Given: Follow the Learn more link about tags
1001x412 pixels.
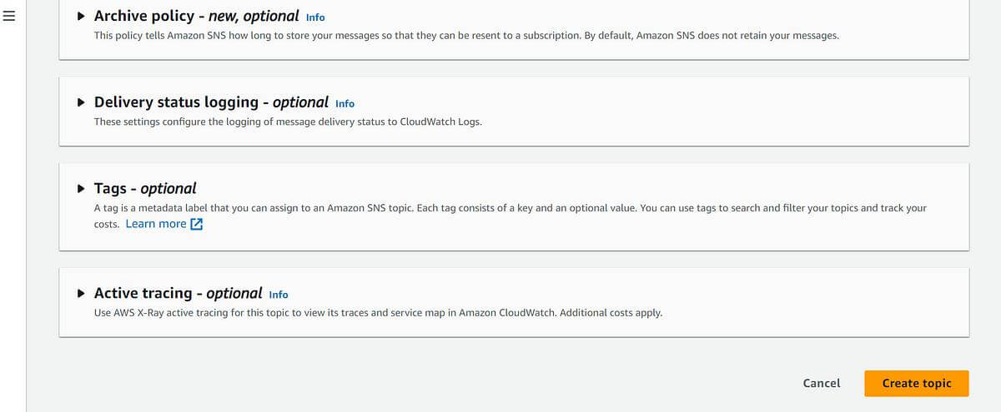Looking at the screenshot, I should pyautogui.click(x=156, y=224).
